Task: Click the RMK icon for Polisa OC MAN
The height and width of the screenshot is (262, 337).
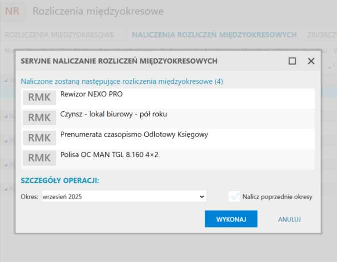Action: click(39, 158)
